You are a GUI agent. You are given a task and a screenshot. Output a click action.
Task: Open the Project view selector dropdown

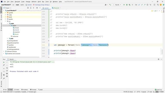pyautogui.click(x=7, y=8)
